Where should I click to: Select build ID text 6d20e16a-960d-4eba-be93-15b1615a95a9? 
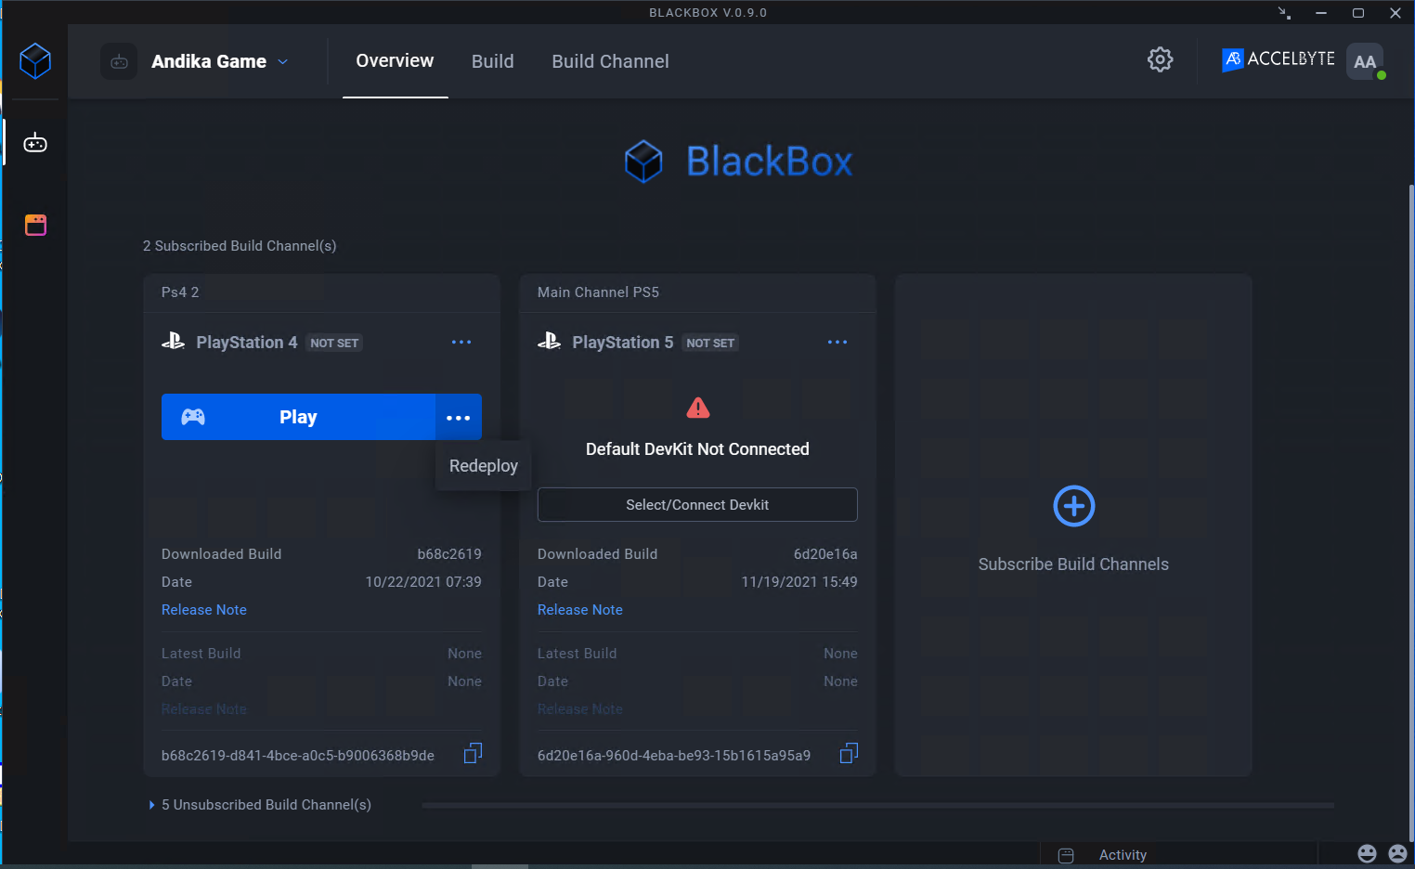[x=674, y=756]
